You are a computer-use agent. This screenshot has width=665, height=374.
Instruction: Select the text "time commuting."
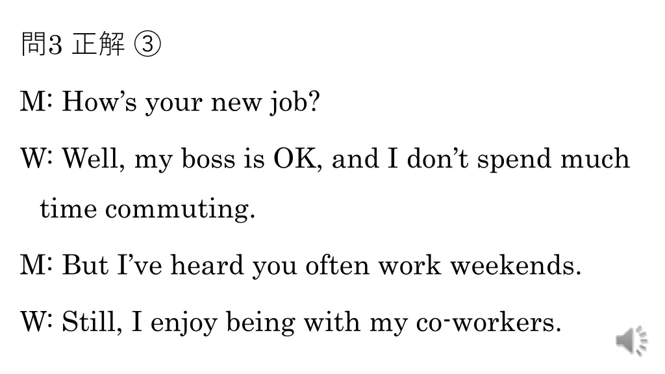[147, 208]
